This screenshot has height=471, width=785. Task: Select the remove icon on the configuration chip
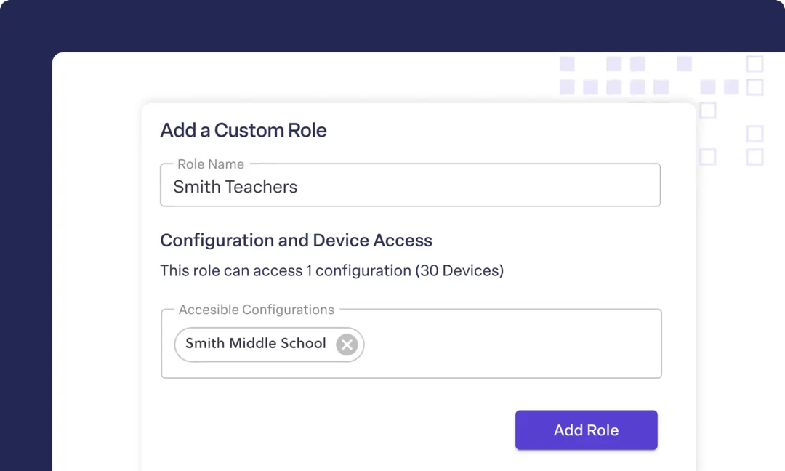[347, 345]
